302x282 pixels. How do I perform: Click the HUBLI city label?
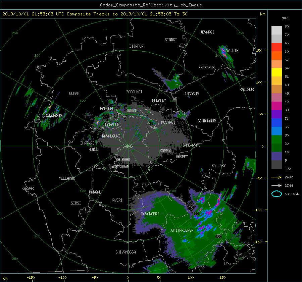(x=94, y=150)
